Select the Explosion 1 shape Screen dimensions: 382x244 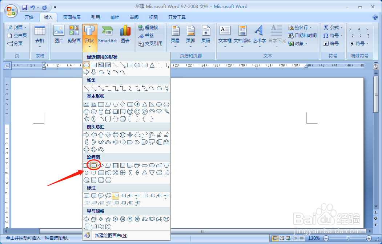87,219
